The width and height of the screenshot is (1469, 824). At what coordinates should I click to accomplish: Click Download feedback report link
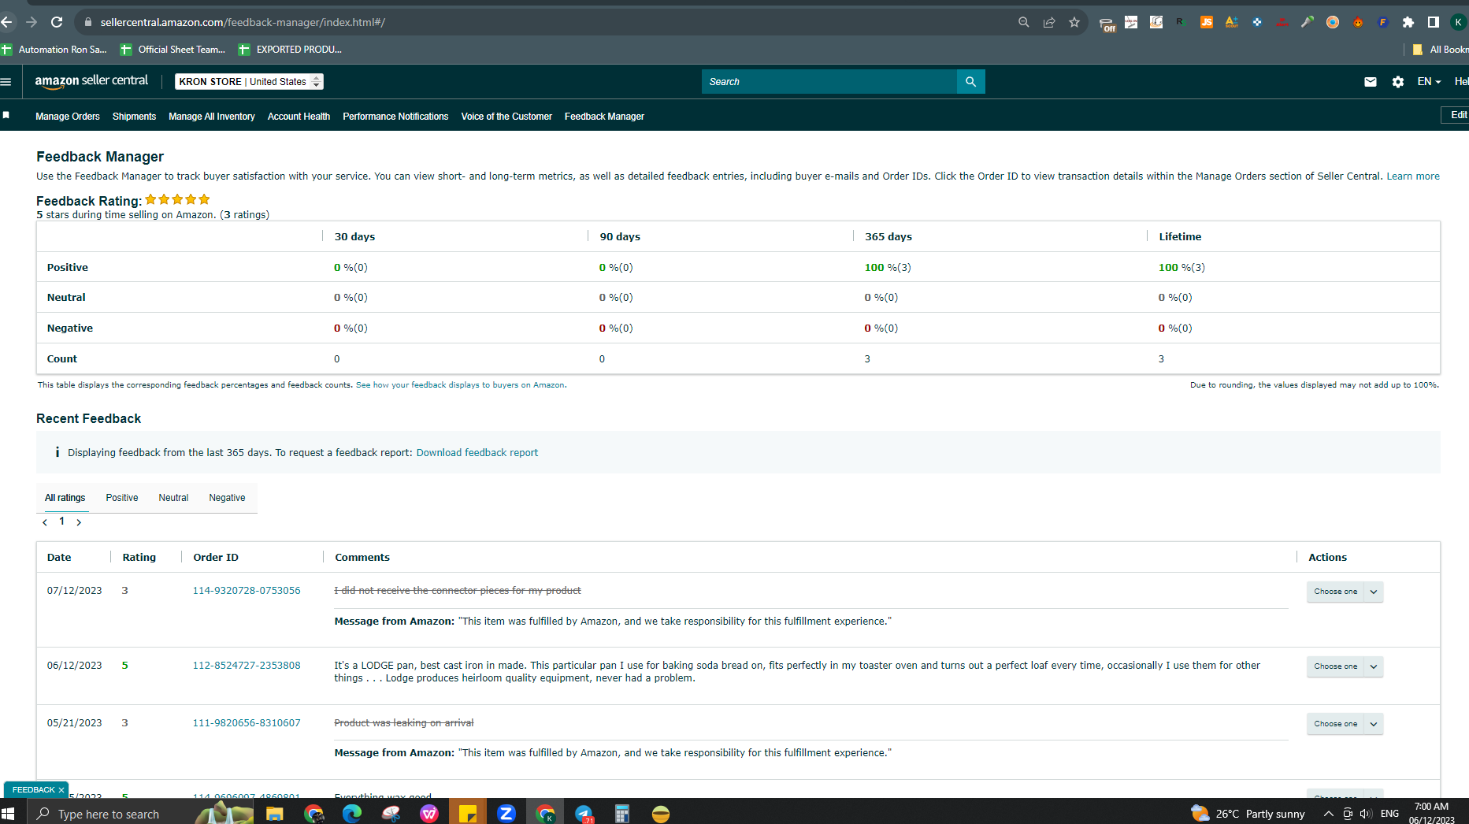pos(477,453)
